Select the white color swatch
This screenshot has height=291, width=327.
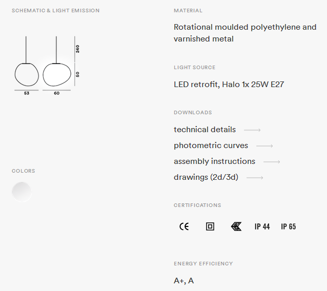[x=22, y=192]
